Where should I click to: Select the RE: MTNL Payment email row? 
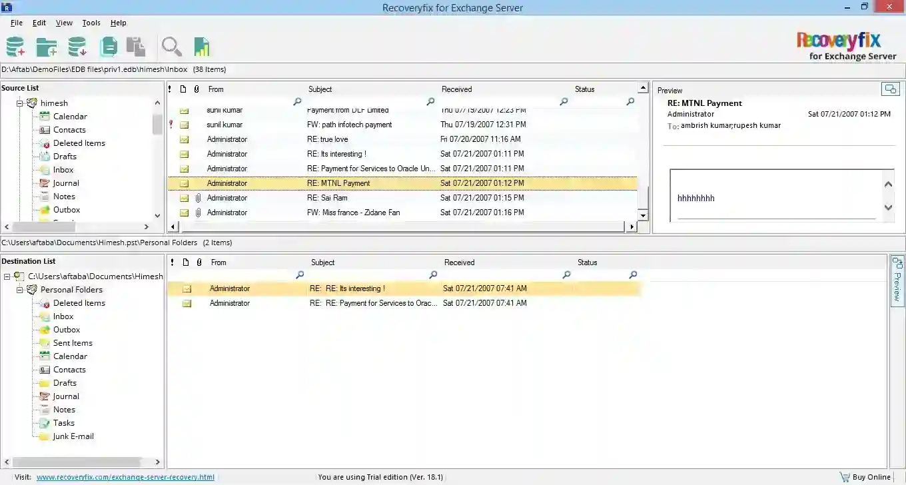402,183
